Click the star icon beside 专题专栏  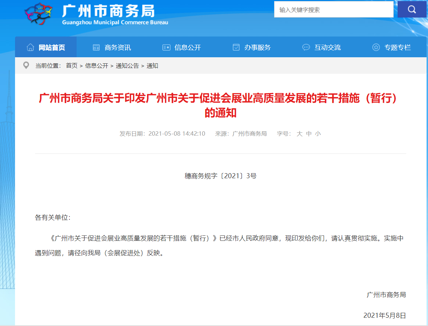tap(376, 47)
